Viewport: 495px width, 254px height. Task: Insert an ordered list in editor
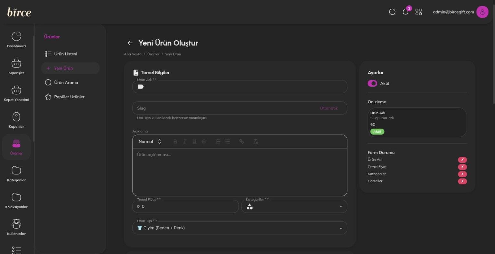(218, 141)
